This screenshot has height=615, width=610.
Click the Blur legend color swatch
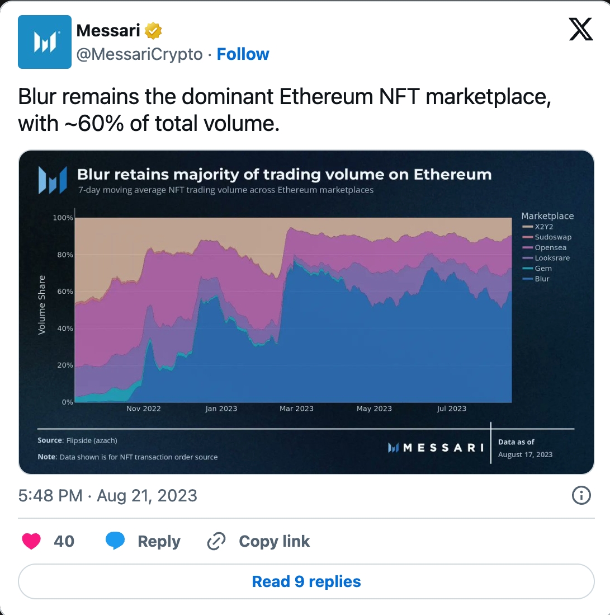527,279
